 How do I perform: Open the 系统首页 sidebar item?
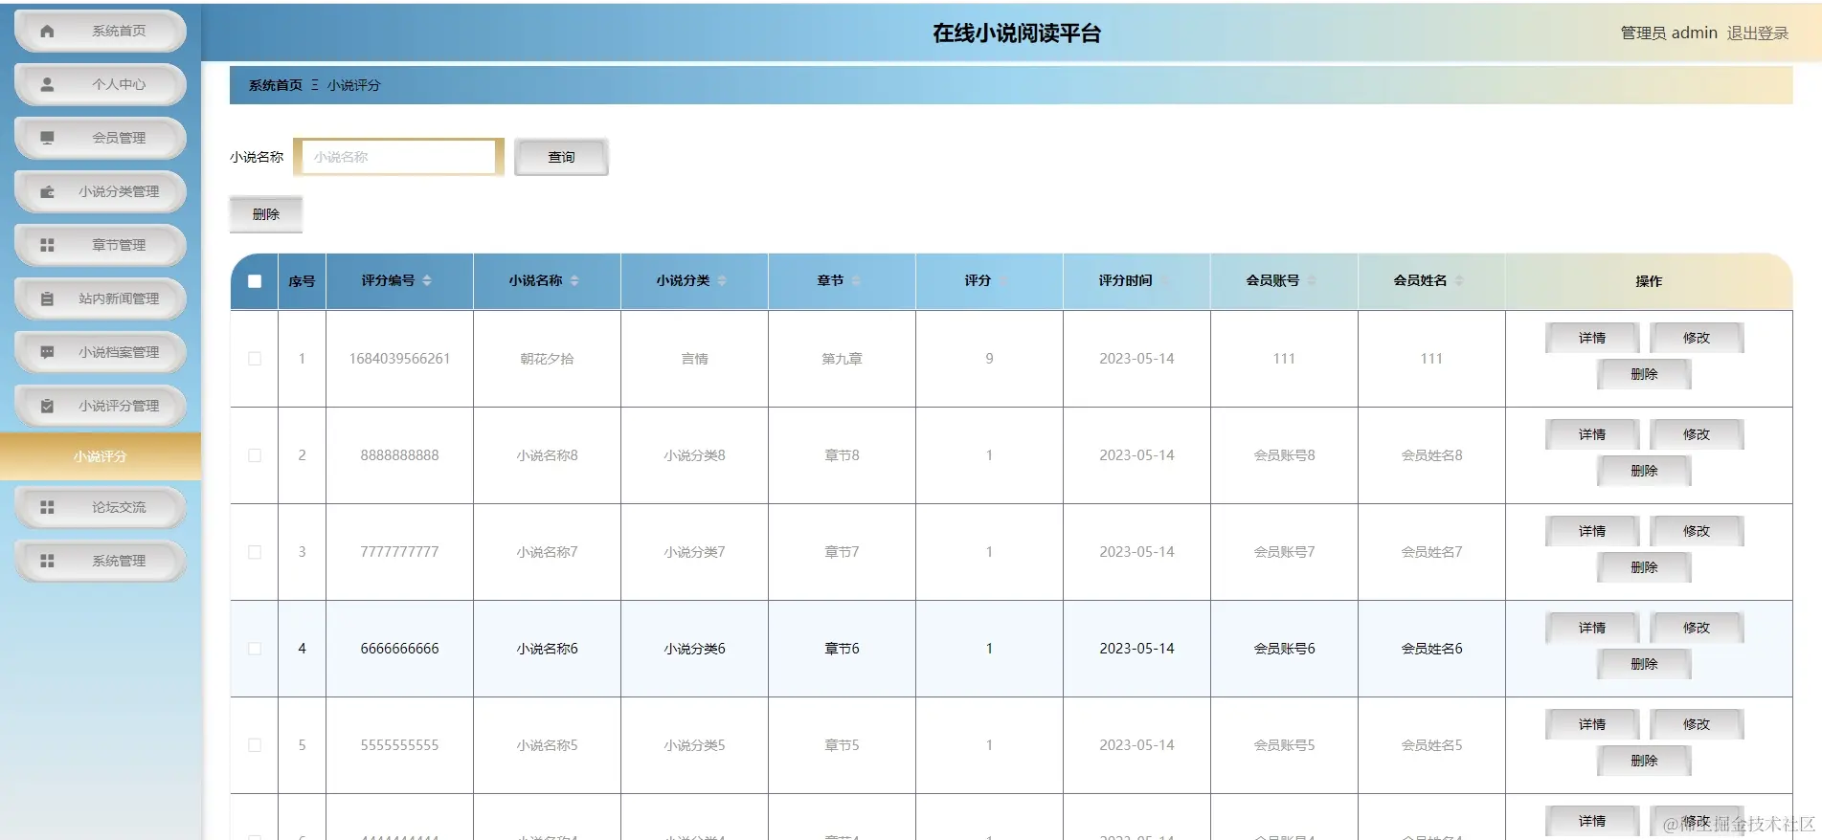click(101, 31)
